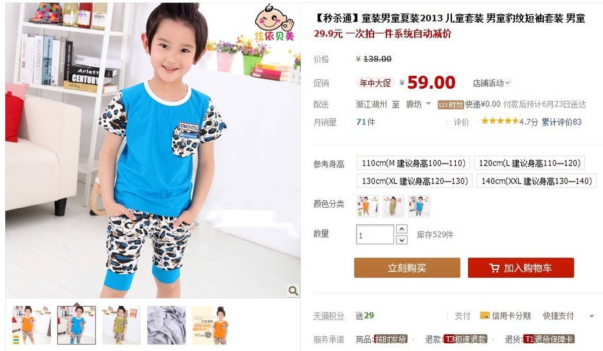
Task: Select the green outfit gallery thumbnail
Action: pyautogui.click(x=121, y=325)
